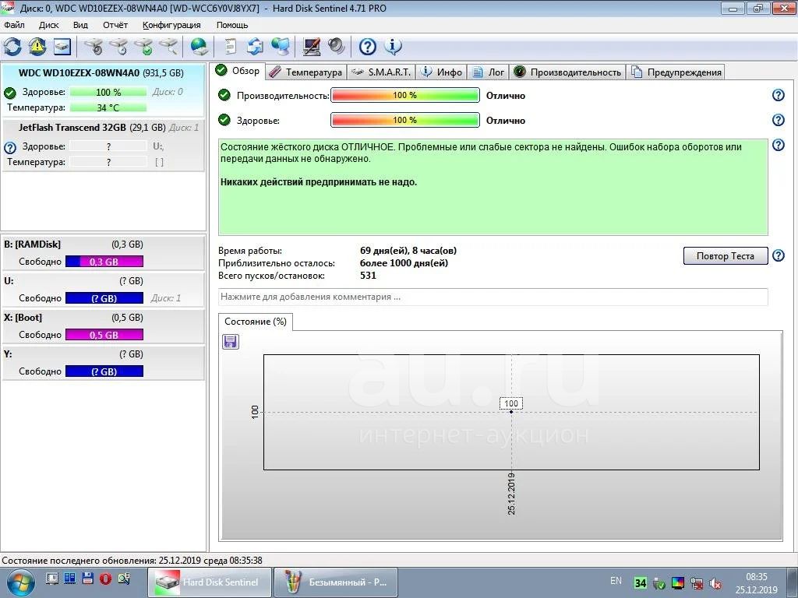Click the globe and monitor toolbar icon

pyautogui.click(x=281, y=47)
